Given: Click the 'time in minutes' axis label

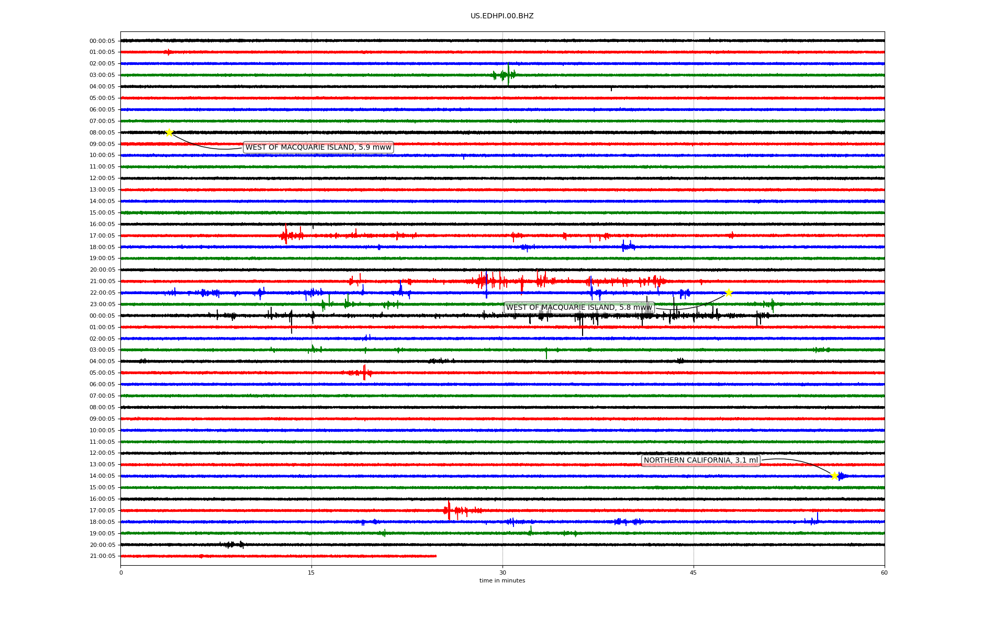Looking at the screenshot, I should (x=502, y=581).
